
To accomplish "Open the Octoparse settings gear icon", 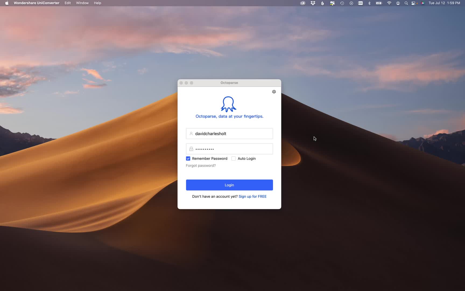I will tap(274, 92).
